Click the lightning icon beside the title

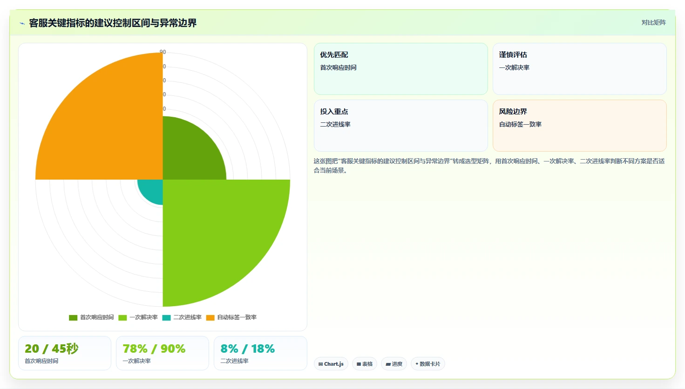22,23
